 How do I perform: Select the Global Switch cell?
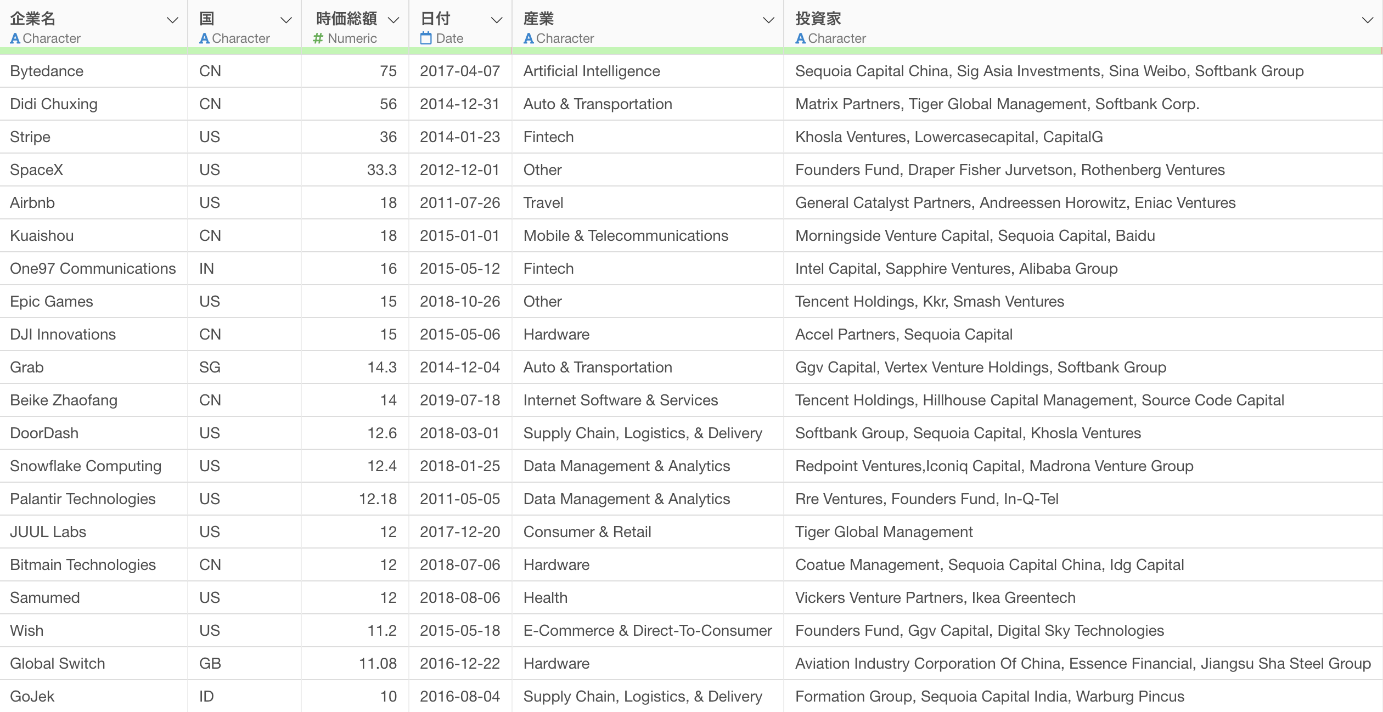(94, 664)
